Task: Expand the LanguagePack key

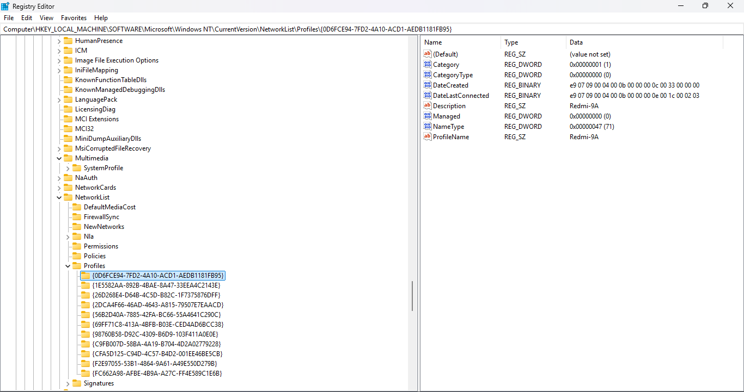Action: click(59, 99)
